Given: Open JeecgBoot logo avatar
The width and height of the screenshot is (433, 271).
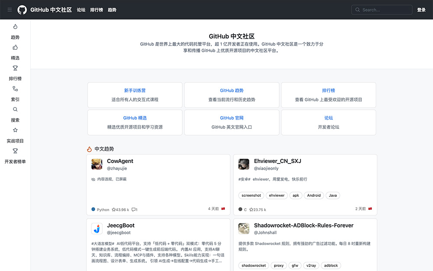Looking at the screenshot, I should (97, 229).
